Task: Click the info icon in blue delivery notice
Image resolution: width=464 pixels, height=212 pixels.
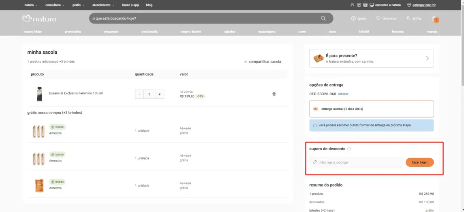Action: pyautogui.click(x=315, y=125)
